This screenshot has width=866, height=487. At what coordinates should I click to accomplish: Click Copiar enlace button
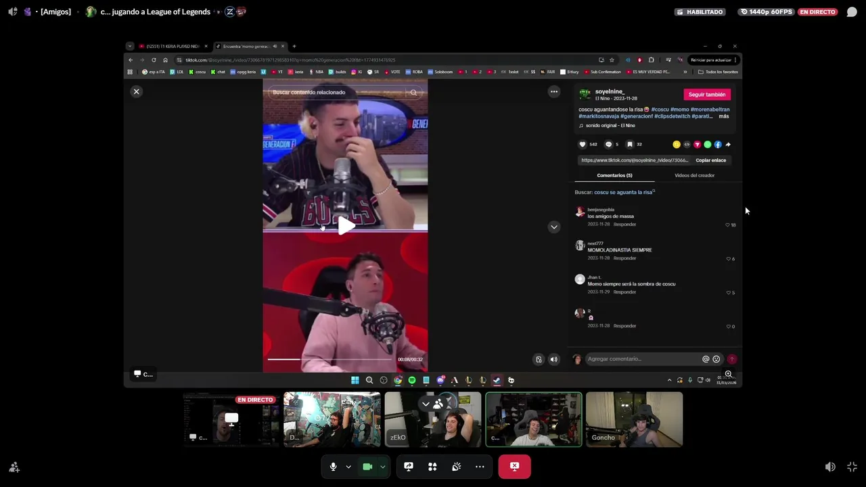click(x=710, y=160)
